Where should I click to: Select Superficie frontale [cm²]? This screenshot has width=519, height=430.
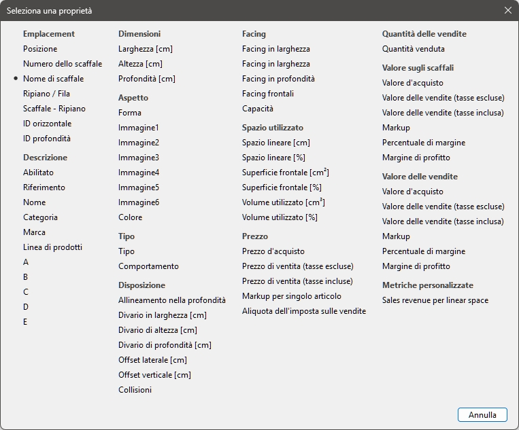click(x=285, y=173)
